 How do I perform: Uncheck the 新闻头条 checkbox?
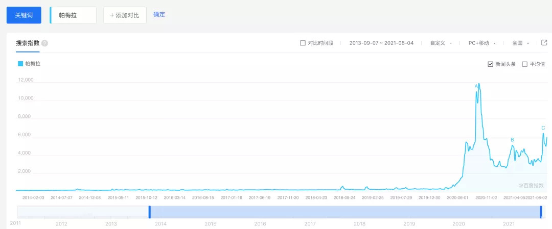(x=491, y=64)
